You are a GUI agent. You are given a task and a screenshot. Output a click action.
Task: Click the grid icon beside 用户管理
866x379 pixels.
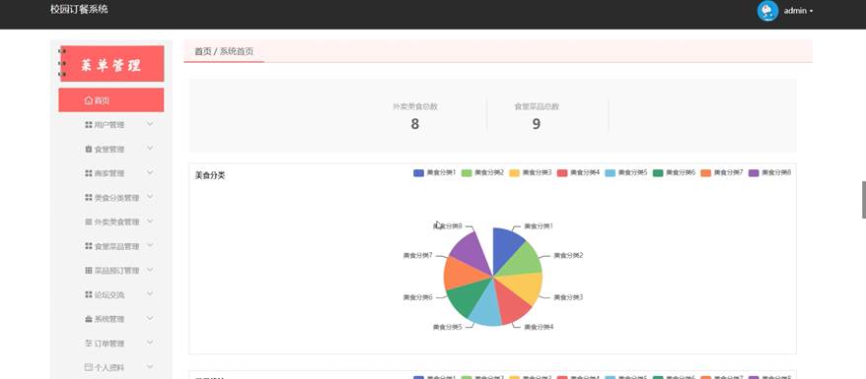tap(89, 125)
